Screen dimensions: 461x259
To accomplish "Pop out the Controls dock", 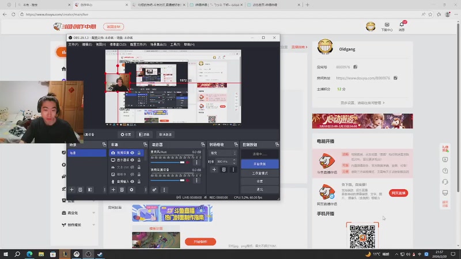I will [x=277, y=144].
